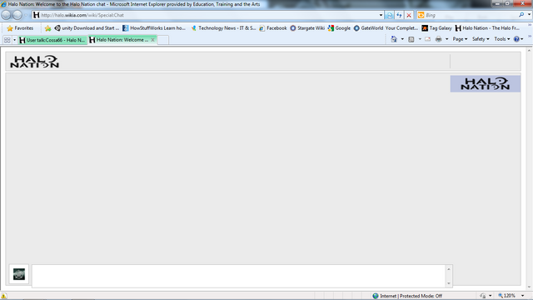Open the zoom level dropdown arrow
The image size is (533, 300).
pos(523,296)
